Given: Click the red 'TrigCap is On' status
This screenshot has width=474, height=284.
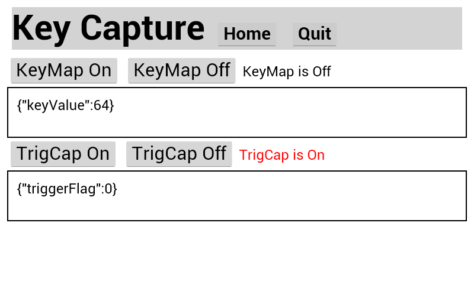Looking at the screenshot, I should 282,155.
